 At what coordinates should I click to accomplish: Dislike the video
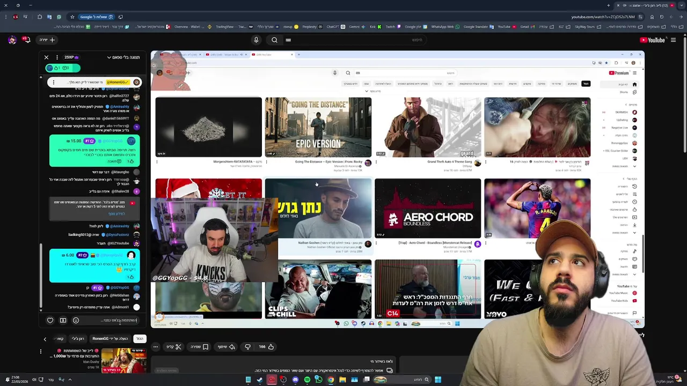247,347
